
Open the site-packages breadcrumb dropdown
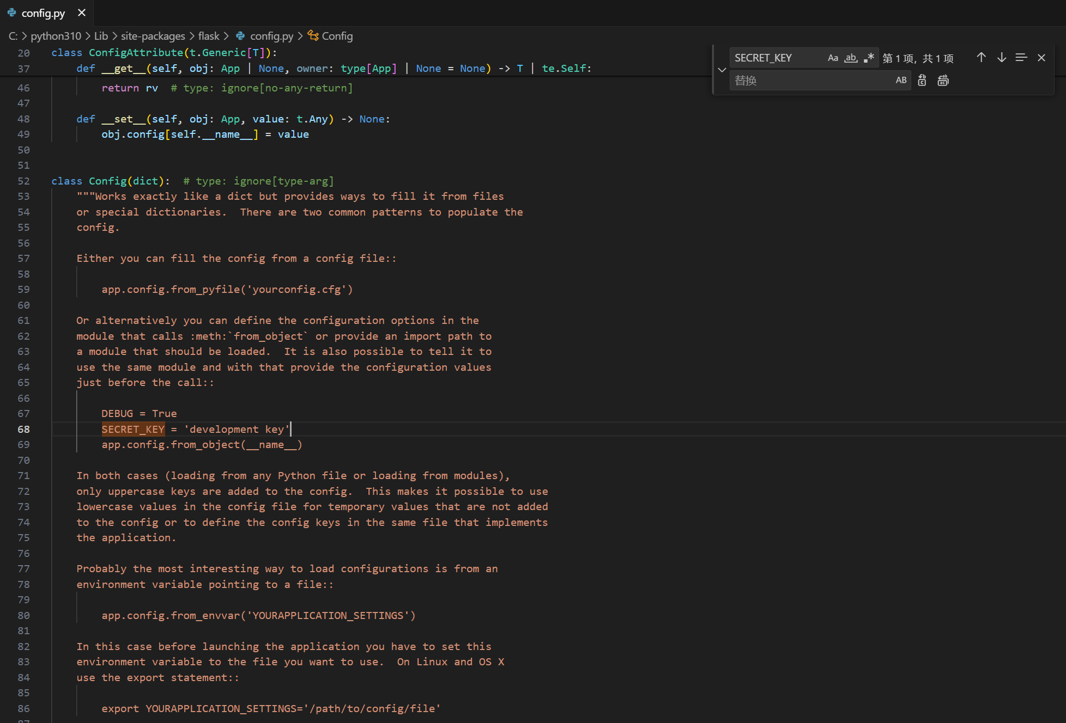point(153,36)
